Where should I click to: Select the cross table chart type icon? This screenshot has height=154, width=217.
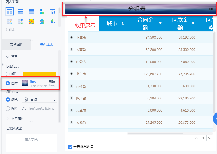(20, 11)
